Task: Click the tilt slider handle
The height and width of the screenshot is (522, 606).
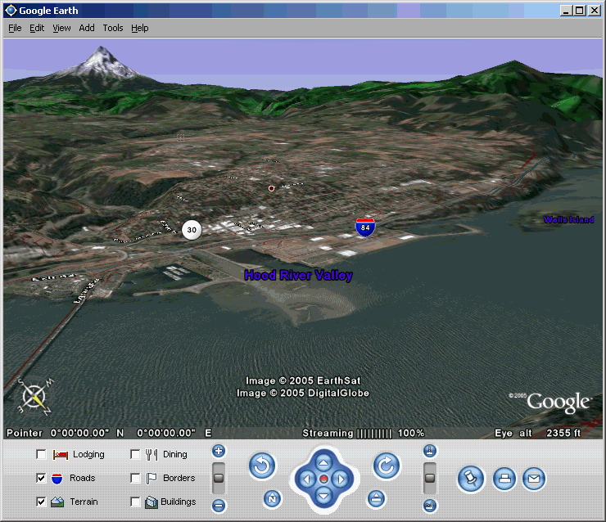Action: coord(430,478)
